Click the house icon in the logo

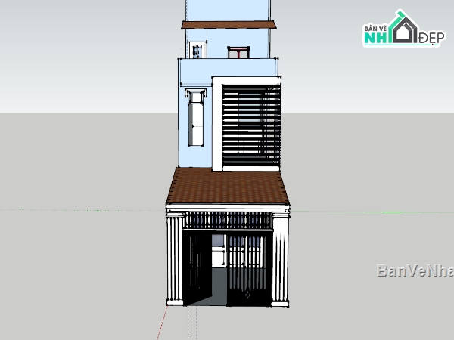403,27
